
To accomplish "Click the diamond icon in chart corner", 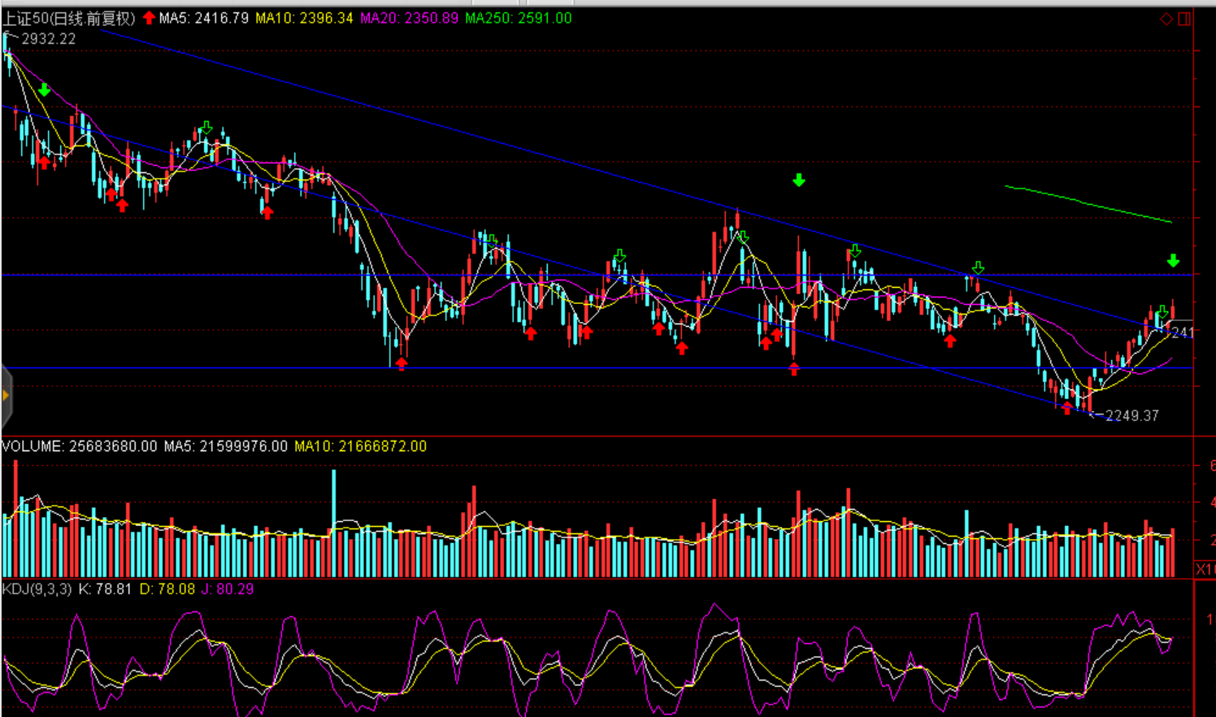I will click(1166, 19).
